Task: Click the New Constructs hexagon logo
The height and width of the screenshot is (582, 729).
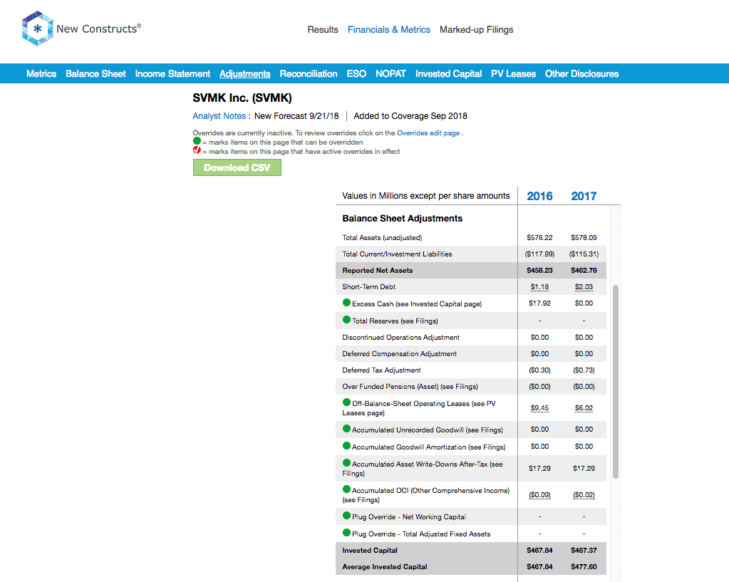Action: (x=38, y=28)
